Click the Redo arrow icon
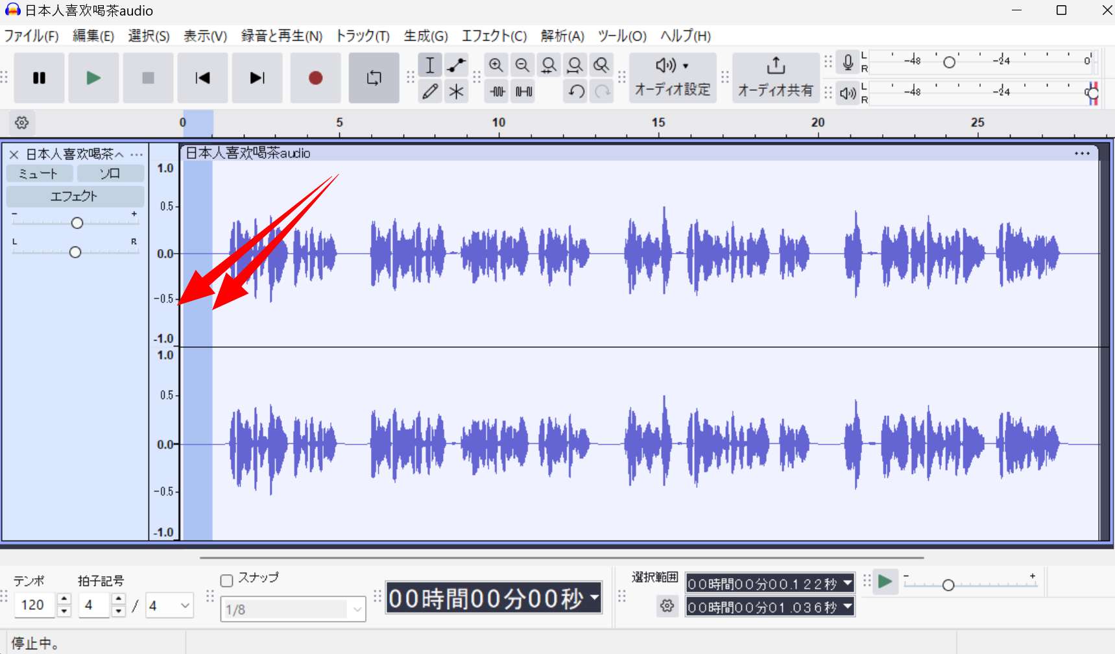The height and width of the screenshot is (654, 1115). point(603,91)
